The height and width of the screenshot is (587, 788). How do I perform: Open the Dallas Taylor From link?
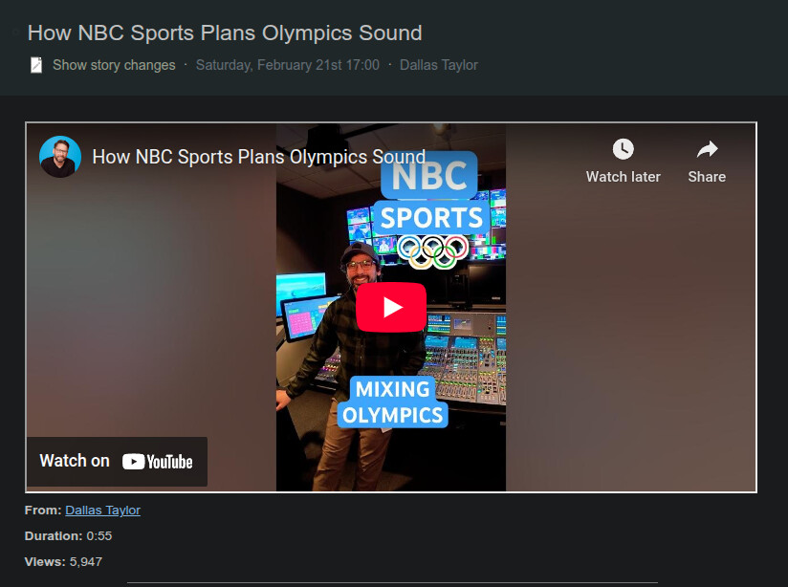102,511
